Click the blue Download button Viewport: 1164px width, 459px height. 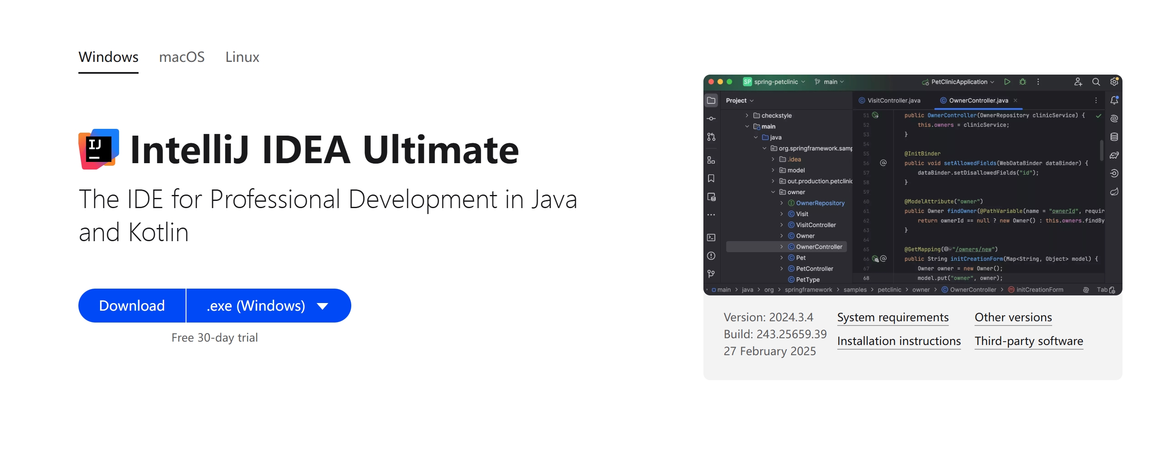pyautogui.click(x=131, y=306)
